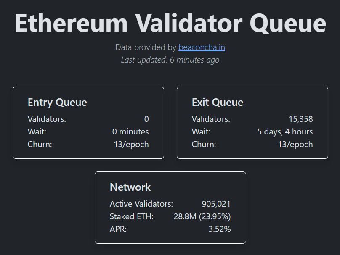The image size is (340, 255).
Task: Click the 23.95% staked percentage
Action: [x=215, y=216]
